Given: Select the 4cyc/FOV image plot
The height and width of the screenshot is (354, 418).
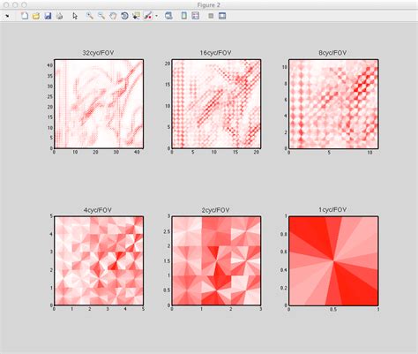Looking at the screenshot, I should coord(99,260).
